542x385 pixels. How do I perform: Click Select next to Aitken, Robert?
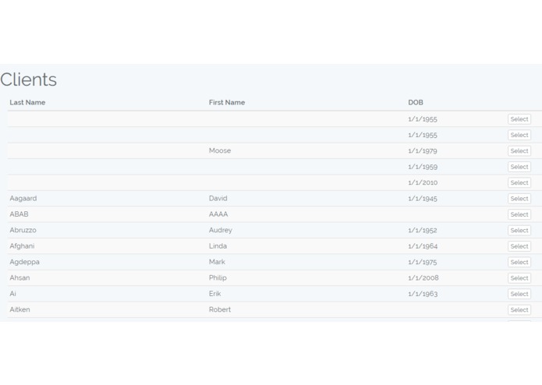(519, 309)
